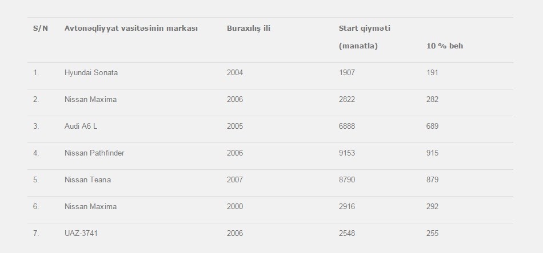Select the year 2004 cell
This screenshot has width=543, height=253.
coord(234,73)
